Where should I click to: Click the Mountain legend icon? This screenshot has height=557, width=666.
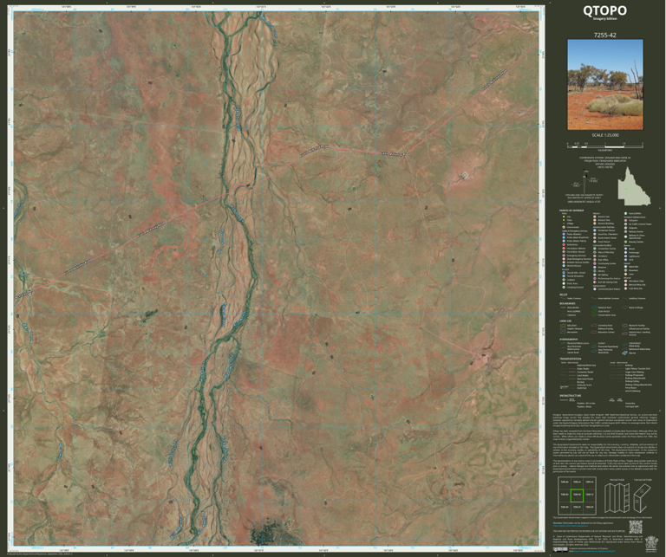click(x=625, y=270)
